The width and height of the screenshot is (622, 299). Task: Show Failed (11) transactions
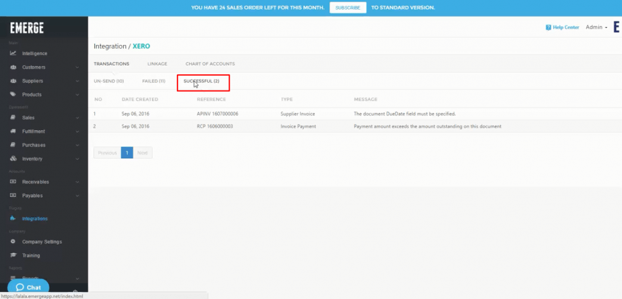point(153,81)
